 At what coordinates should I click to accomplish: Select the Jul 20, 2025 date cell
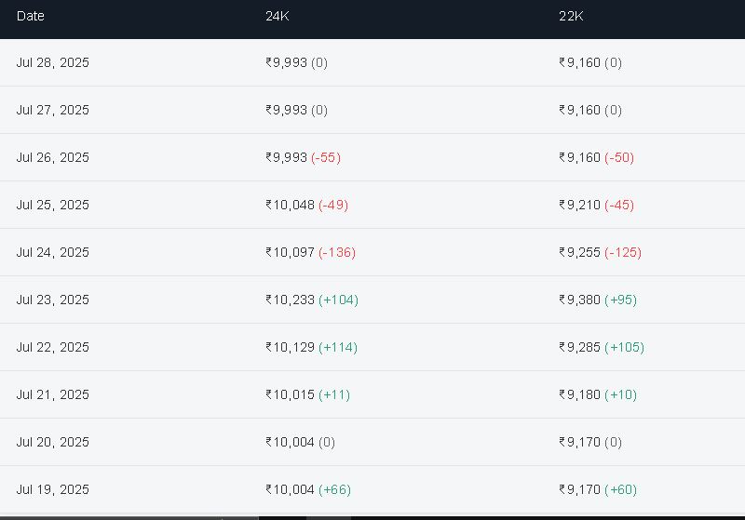click(53, 442)
